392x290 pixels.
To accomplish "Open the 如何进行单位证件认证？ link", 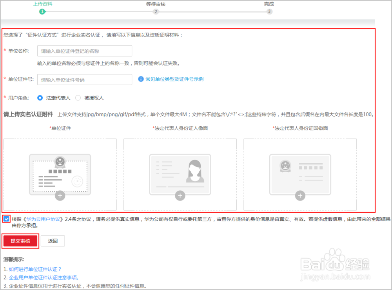I will click(35, 269).
